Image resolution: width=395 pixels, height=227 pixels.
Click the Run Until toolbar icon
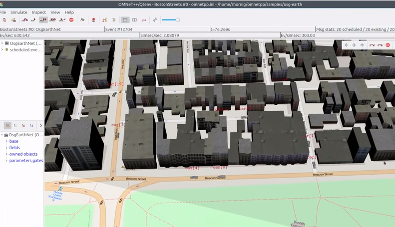(62, 20)
